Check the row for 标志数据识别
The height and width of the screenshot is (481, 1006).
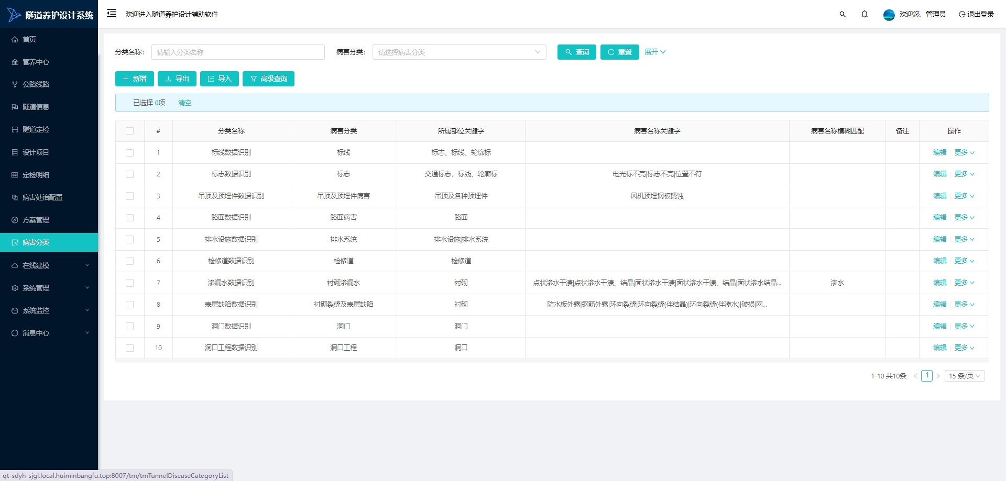(x=130, y=174)
